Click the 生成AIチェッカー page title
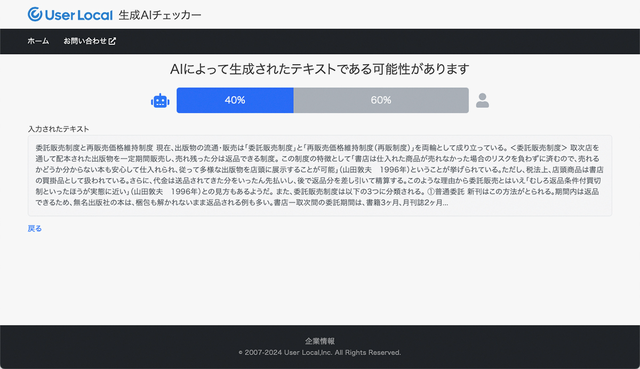The height and width of the screenshot is (369, 640). tap(160, 15)
